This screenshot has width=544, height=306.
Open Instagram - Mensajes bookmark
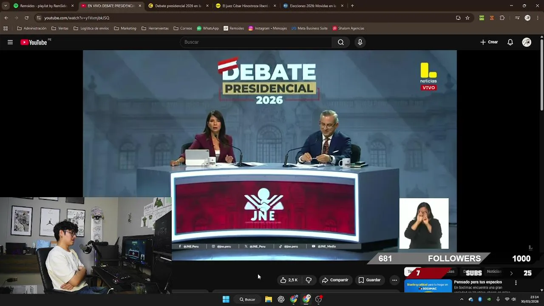tap(268, 28)
